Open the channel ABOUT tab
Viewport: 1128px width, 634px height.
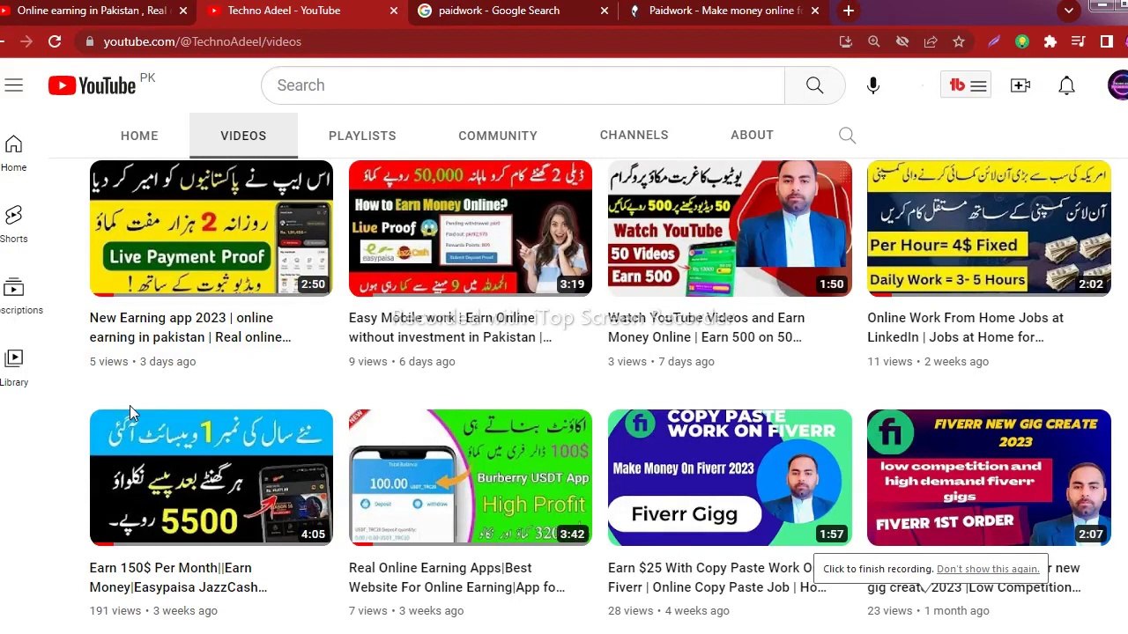(x=752, y=136)
